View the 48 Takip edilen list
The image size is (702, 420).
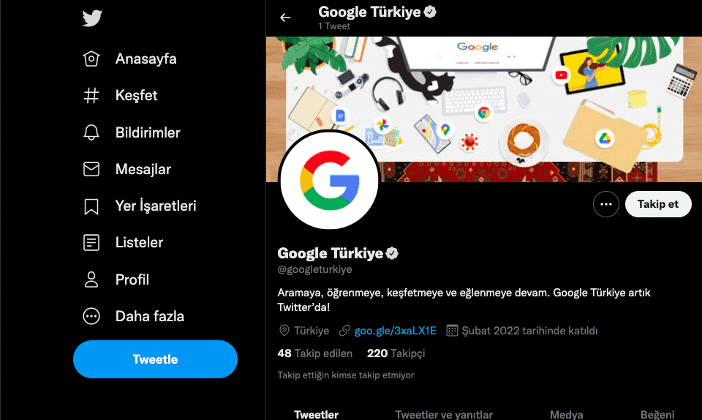pos(315,353)
